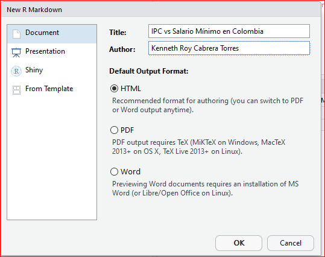This screenshot has height=257, width=325.
Task: Select the HTML radio button
Action: coord(114,89)
